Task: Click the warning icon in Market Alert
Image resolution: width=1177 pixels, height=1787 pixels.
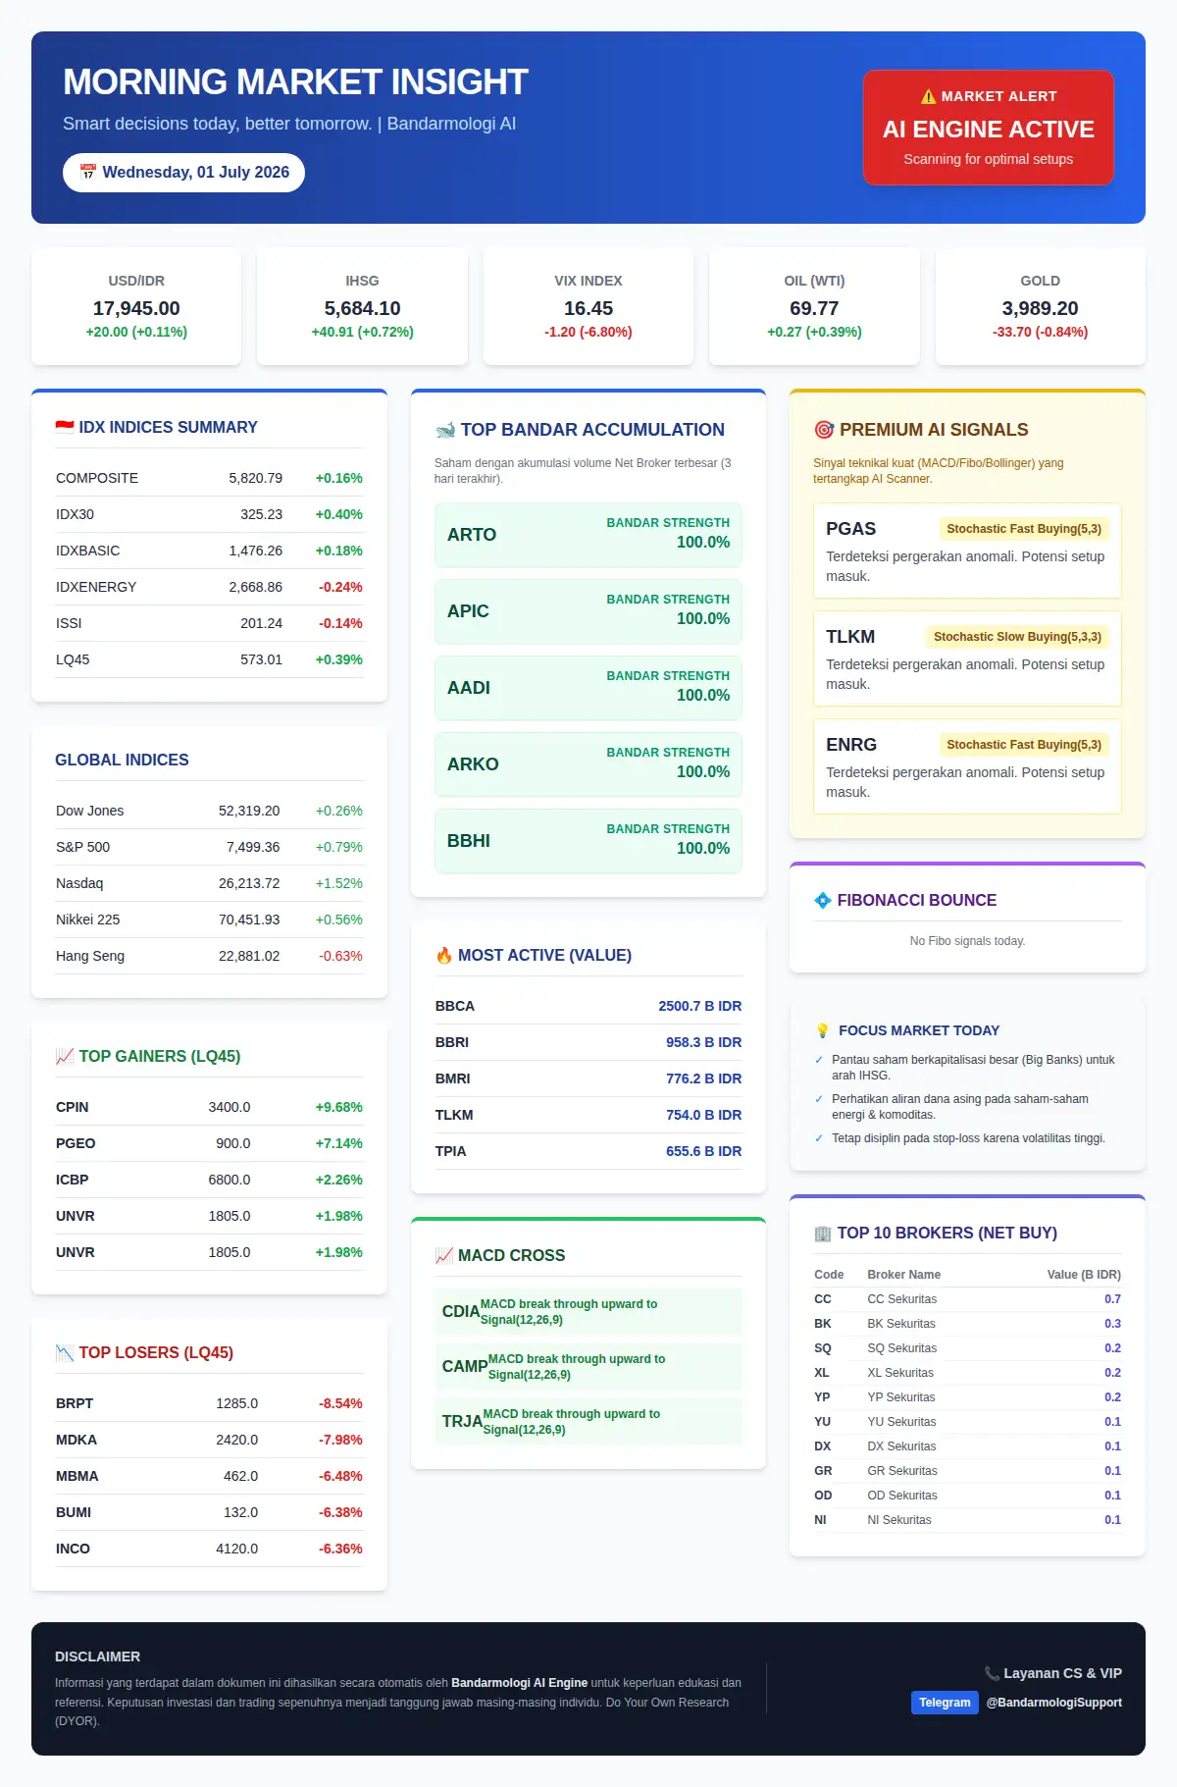Action: pos(928,96)
